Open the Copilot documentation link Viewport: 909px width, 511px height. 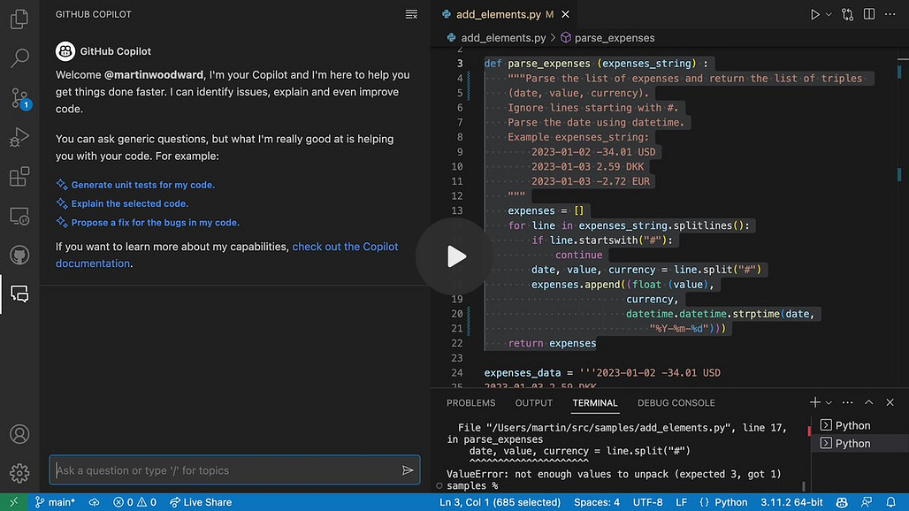[226, 255]
